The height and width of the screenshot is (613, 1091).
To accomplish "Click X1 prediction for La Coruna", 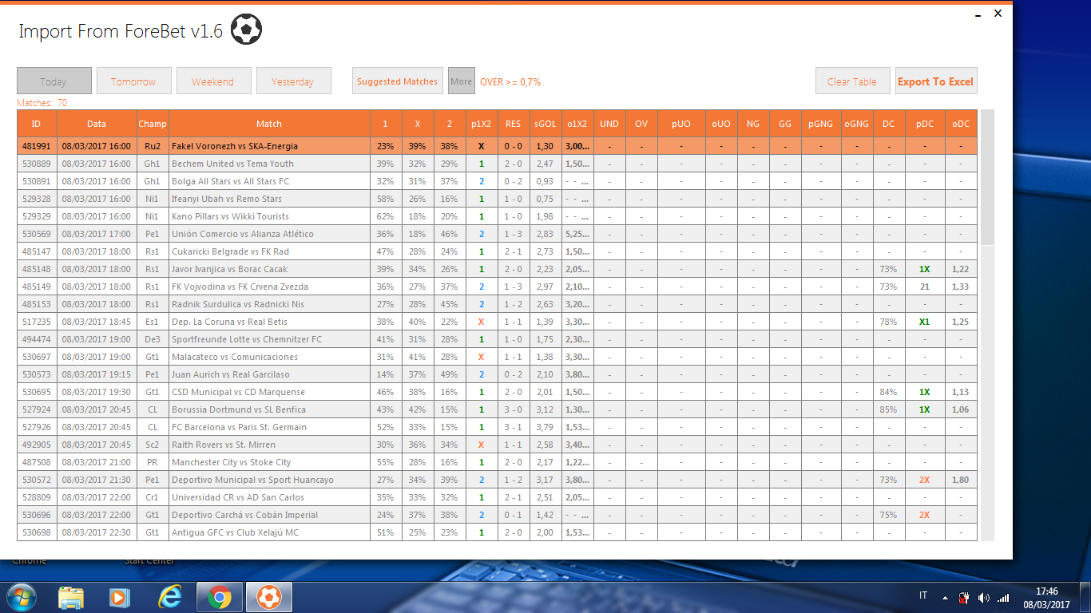I will pos(925,322).
